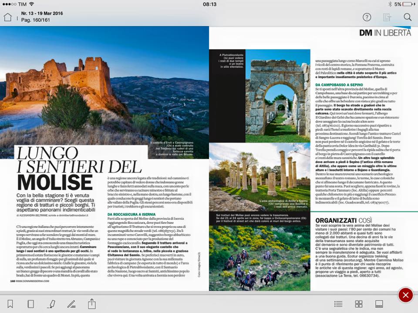This screenshot has height=313, width=418.
Task: Open the WWW.DONNAMODERNA.COM footer link
Action: click(32, 281)
